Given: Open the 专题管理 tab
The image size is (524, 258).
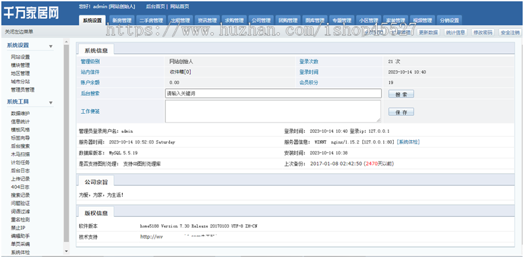Looking at the screenshot, I should click(342, 20).
